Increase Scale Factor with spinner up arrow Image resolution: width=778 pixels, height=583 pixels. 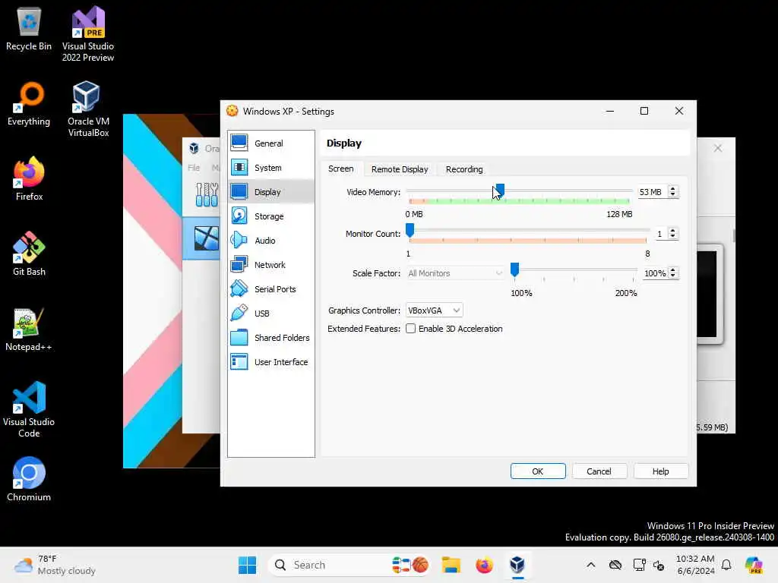(x=672, y=270)
